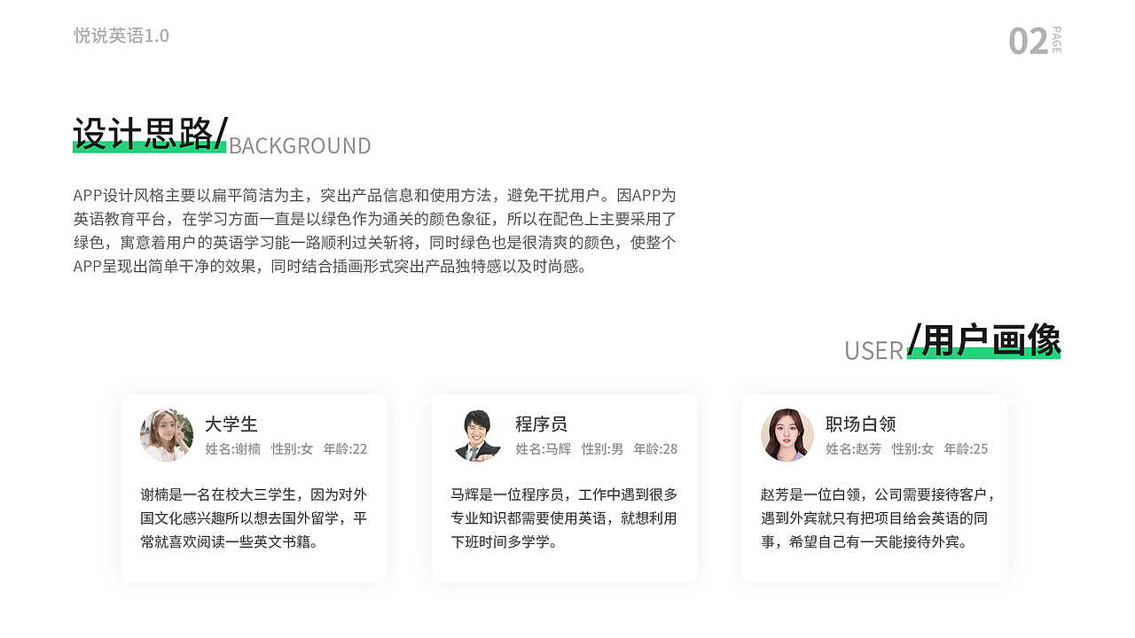Select the 大学生 card title
This screenshot has width=1135, height=638.
click(231, 424)
